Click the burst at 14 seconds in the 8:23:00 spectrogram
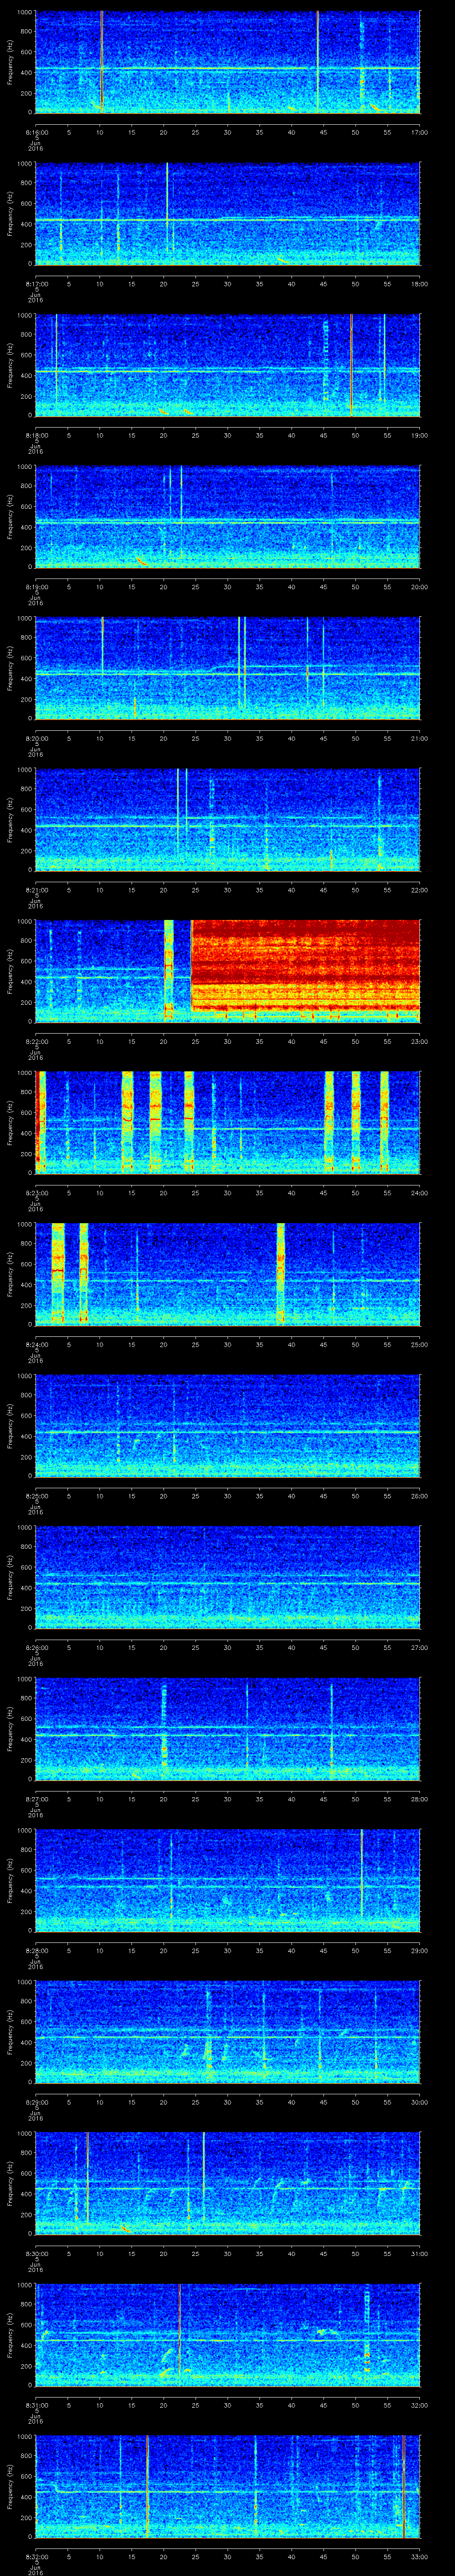The width and height of the screenshot is (455, 2576). (x=127, y=1121)
